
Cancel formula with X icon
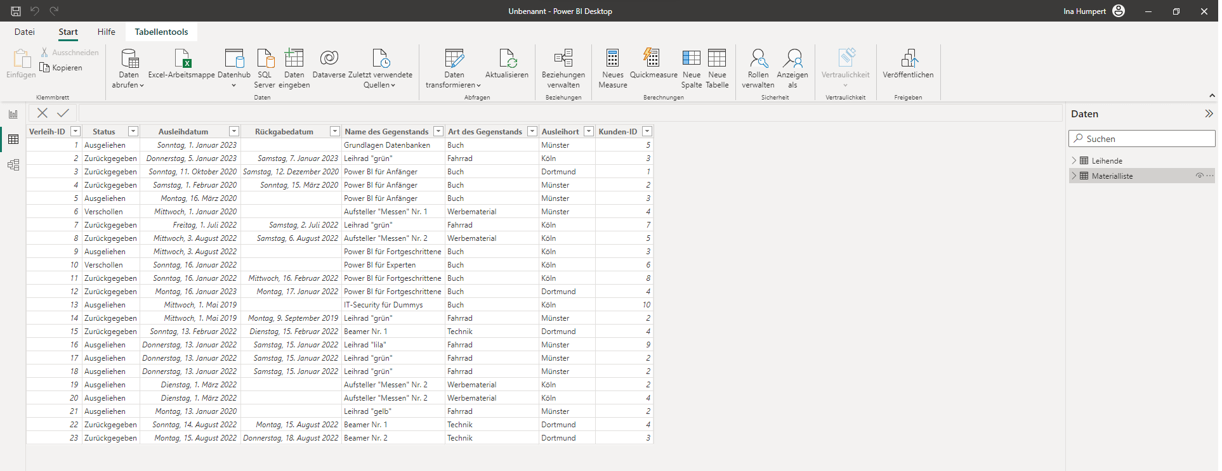[43, 113]
